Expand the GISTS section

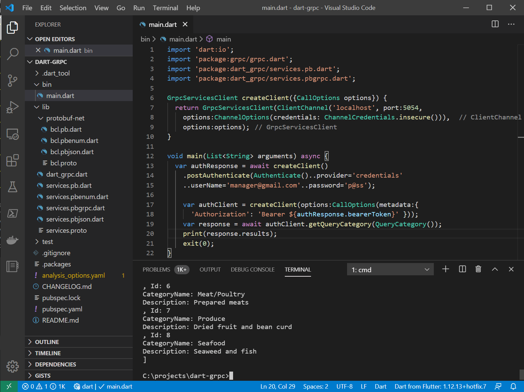[79, 376]
